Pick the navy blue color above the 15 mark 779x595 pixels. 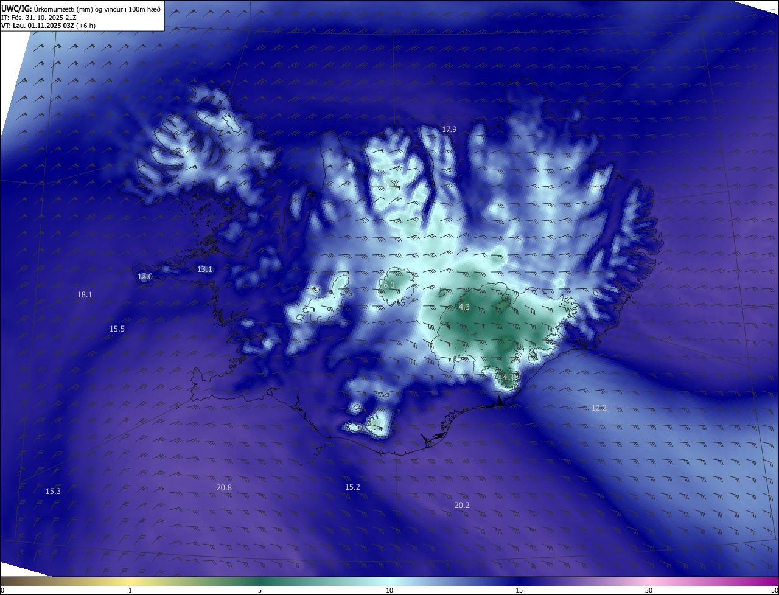click(x=519, y=581)
